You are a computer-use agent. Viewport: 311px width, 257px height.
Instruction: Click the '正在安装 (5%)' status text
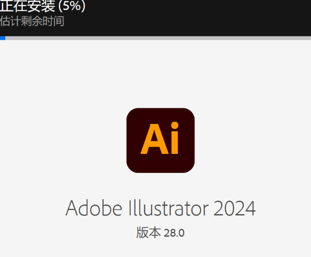point(42,6)
